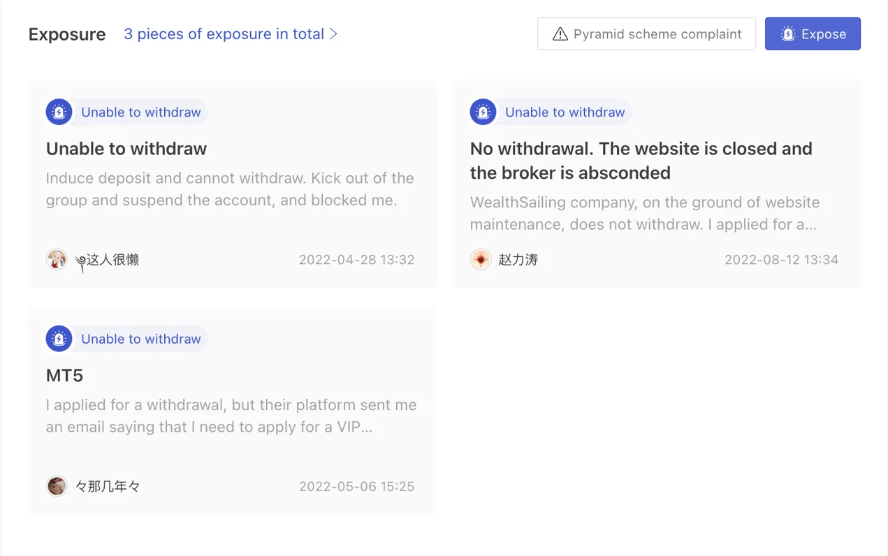Open 'No withdrawal. The website is closed' title

pos(641,161)
